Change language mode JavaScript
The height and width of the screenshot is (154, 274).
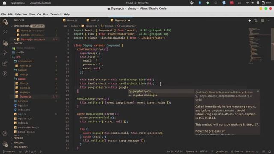coord(222,151)
